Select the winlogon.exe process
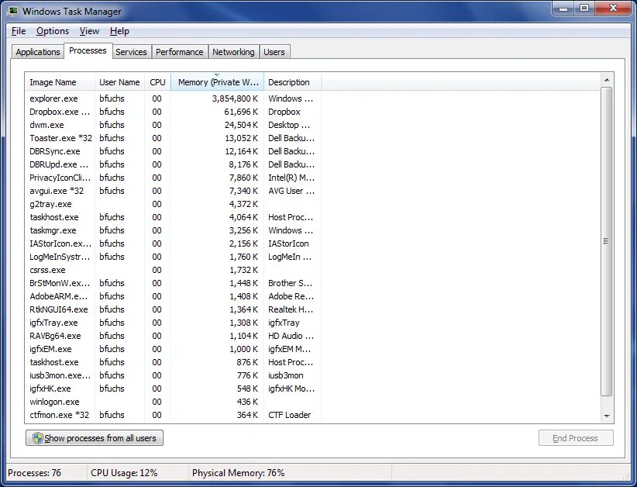Screen dimensions: 637x487 pos(174,402)
